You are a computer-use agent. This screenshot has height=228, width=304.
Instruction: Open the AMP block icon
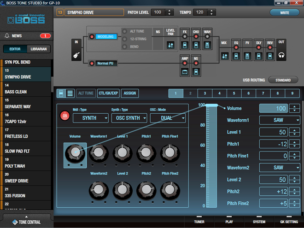point(185,72)
